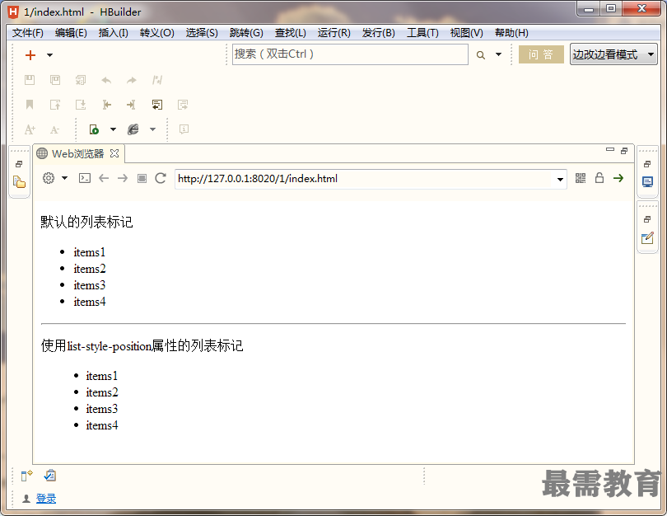Screen dimensions: 667x516
Task: Click the green Go arrow
Action: [x=618, y=178]
